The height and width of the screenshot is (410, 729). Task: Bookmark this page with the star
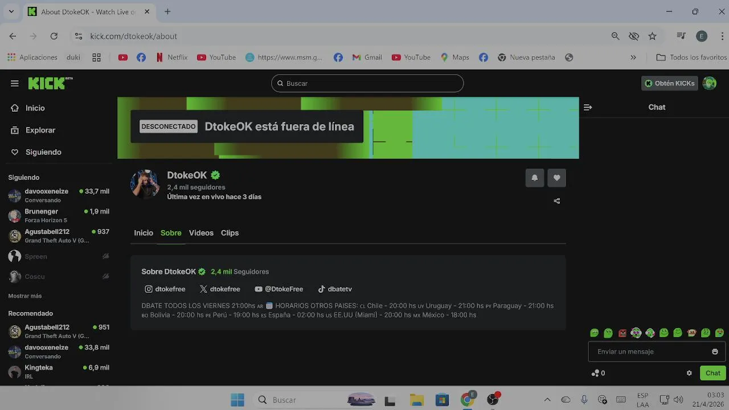pos(653,36)
